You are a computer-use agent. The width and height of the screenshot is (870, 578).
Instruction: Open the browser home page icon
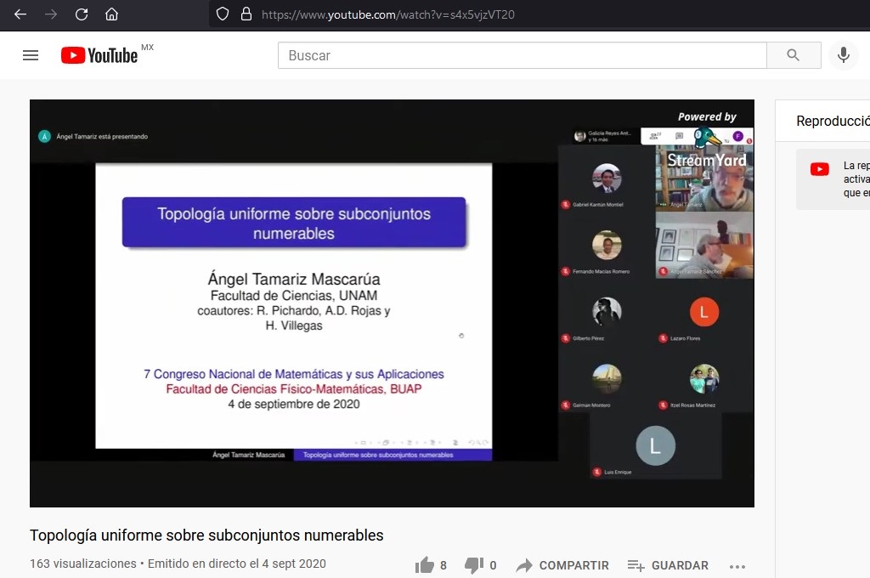[x=111, y=14]
